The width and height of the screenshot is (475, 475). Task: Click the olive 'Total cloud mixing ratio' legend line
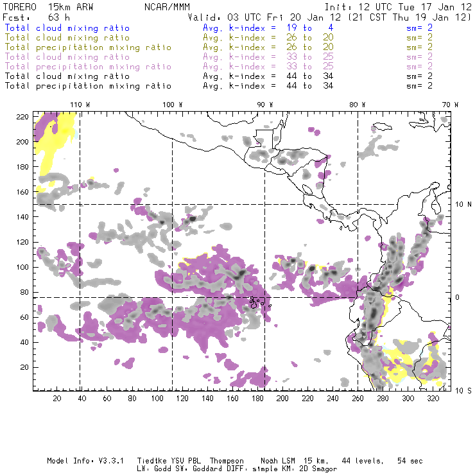tap(67, 38)
